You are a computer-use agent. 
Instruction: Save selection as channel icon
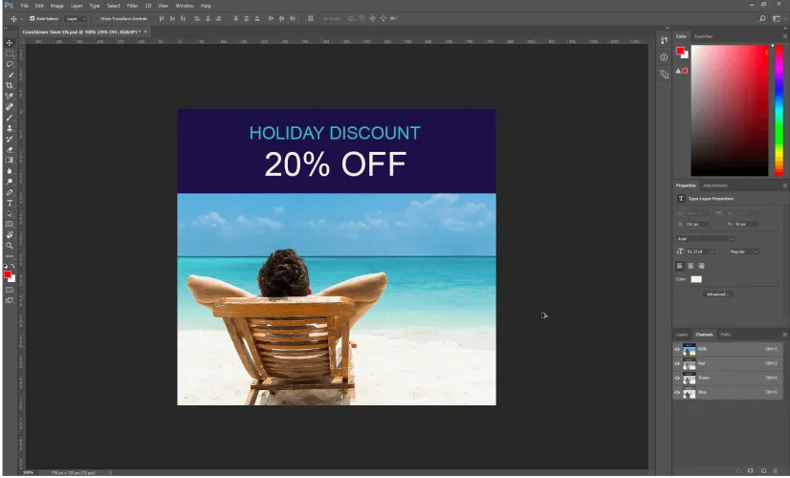click(751, 471)
